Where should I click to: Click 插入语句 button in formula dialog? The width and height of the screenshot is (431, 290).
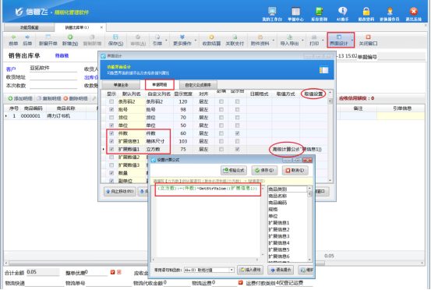coord(250,270)
